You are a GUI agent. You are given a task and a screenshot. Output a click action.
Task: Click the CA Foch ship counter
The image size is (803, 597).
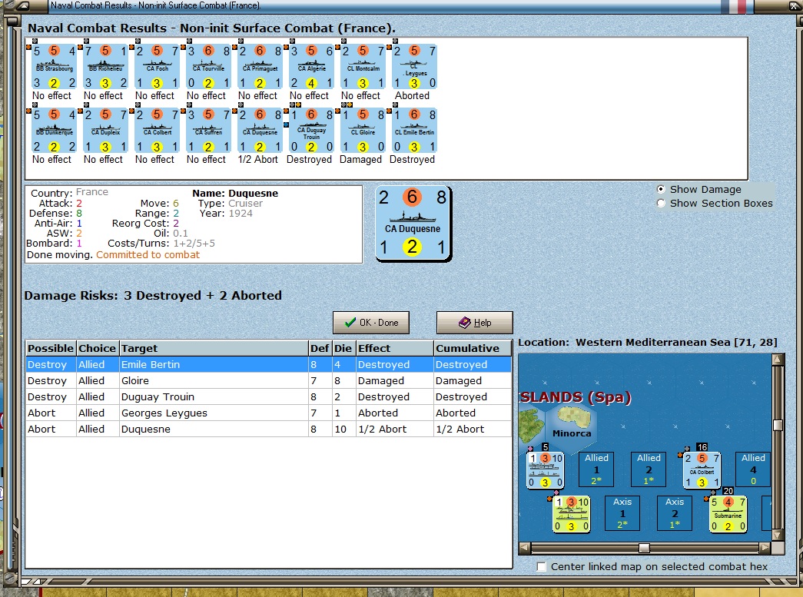[157, 67]
